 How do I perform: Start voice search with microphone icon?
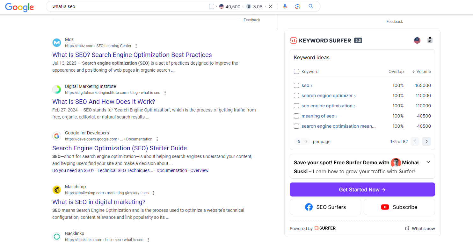coord(285,6)
